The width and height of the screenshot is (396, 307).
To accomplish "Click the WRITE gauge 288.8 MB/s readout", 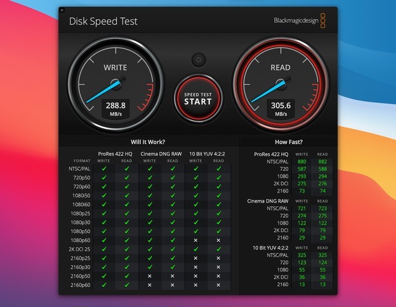I will click(x=116, y=108).
